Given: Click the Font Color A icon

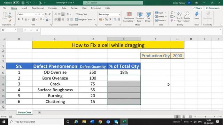Looking at the screenshot, I should pyautogui.click(x=47, y=19).
